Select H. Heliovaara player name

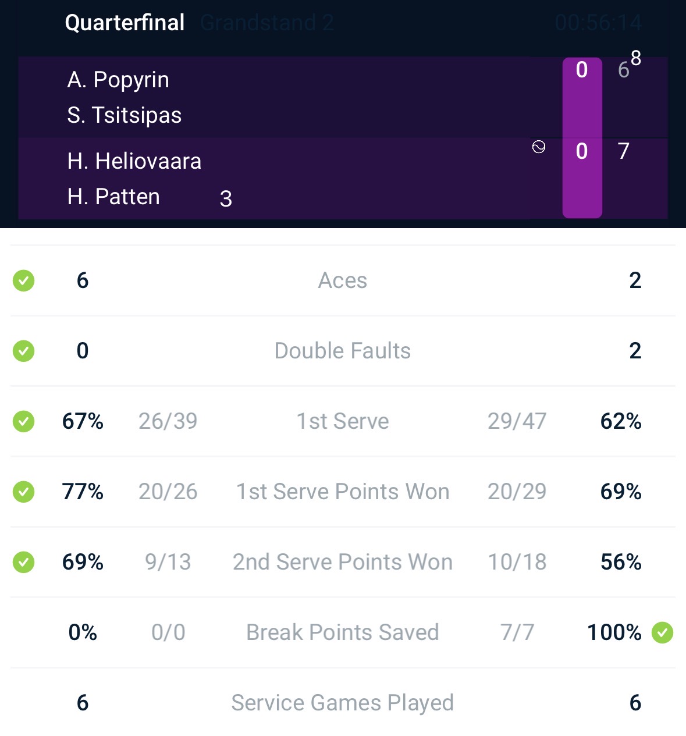point(134,161)
